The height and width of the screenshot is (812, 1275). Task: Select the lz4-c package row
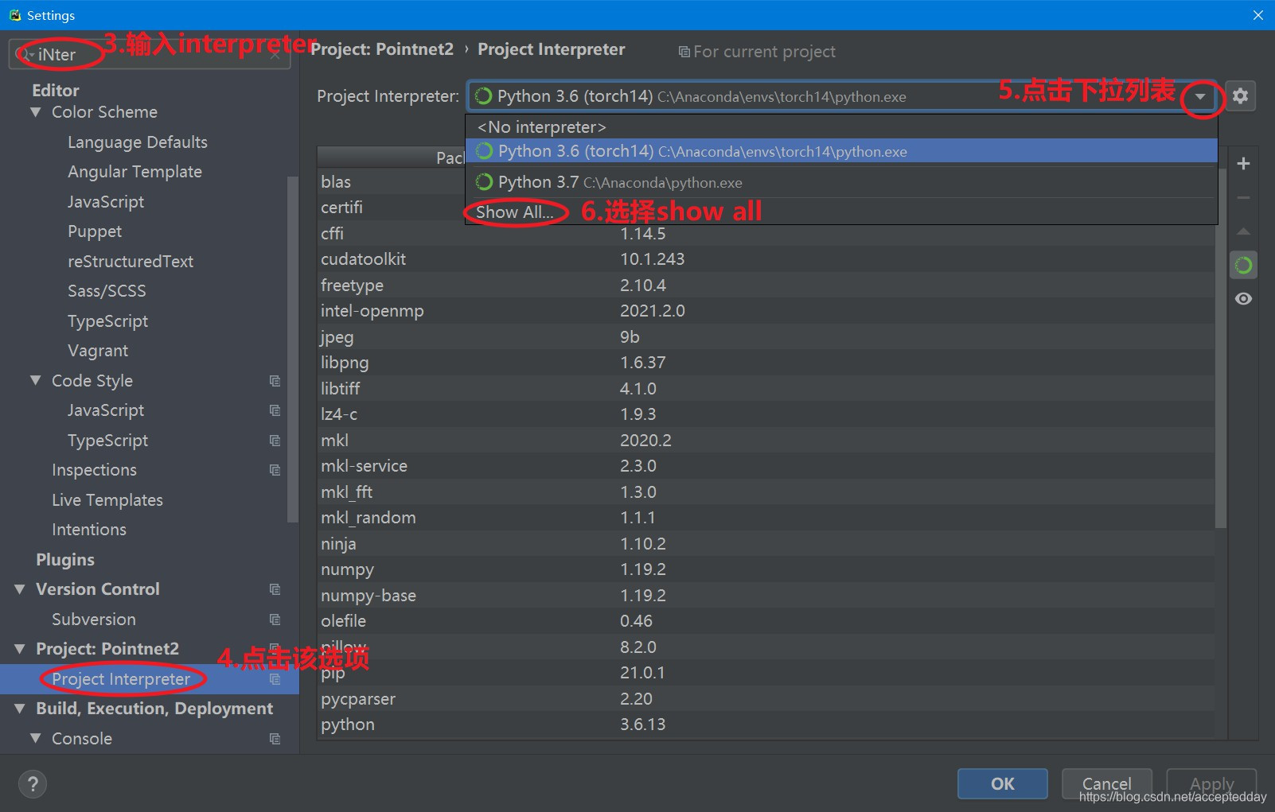tap(766, 414)
